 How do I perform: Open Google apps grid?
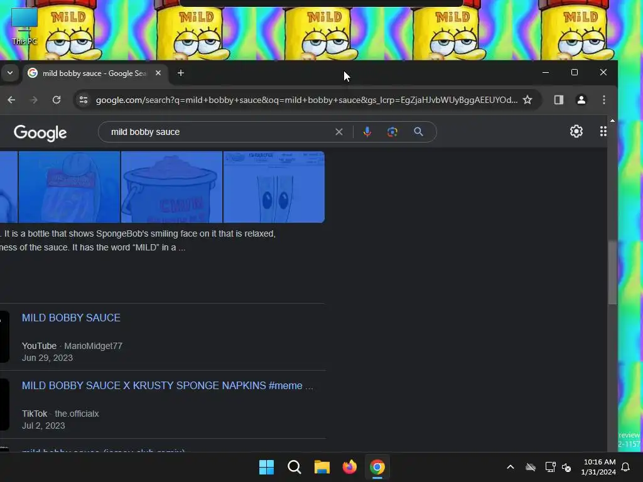tap(603, 131)
